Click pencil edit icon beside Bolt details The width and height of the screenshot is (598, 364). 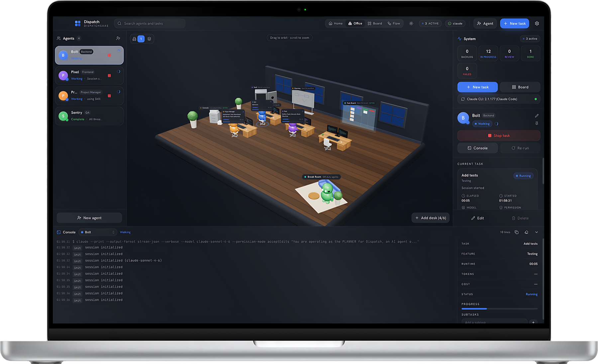point(537,116)
